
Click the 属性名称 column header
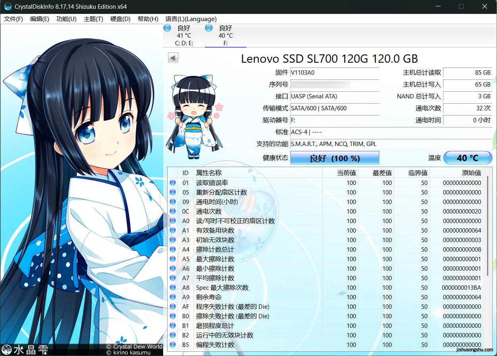[258, 173]
